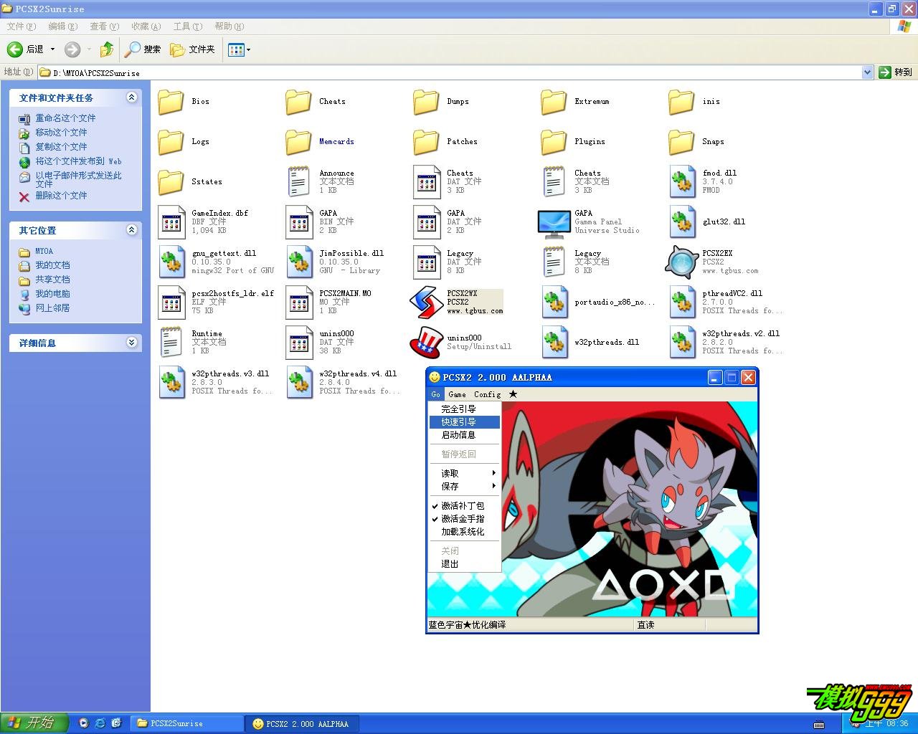Open the Explorer 工具 menu

coord(188,26)
